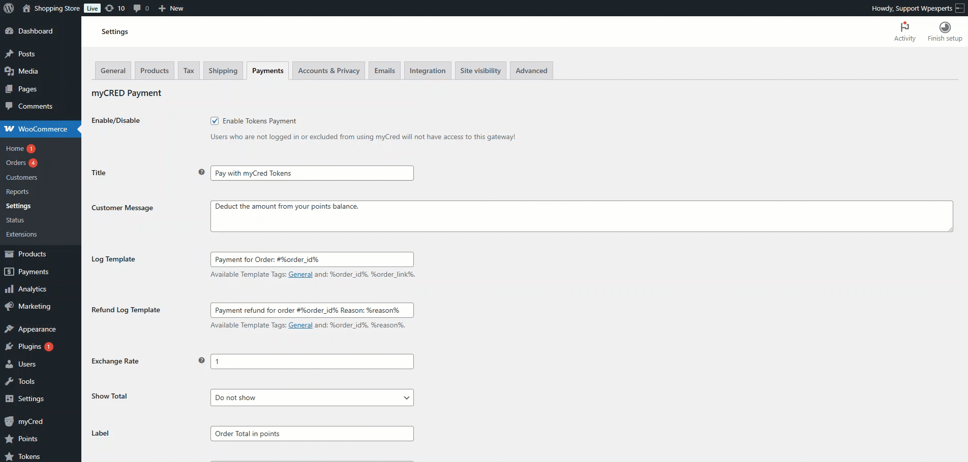Open Orders in WooCommerce submenu
The height and width of the screenshot is (462, 968).
[16, 163]
